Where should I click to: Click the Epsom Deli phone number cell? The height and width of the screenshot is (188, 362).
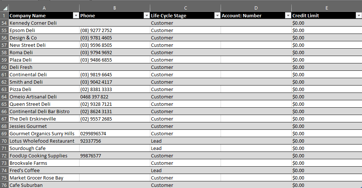click(115, 30)
